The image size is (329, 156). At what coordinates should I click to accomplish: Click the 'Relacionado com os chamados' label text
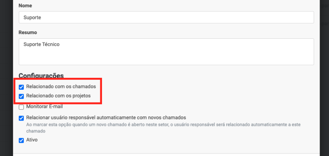[x=61, y=86]
